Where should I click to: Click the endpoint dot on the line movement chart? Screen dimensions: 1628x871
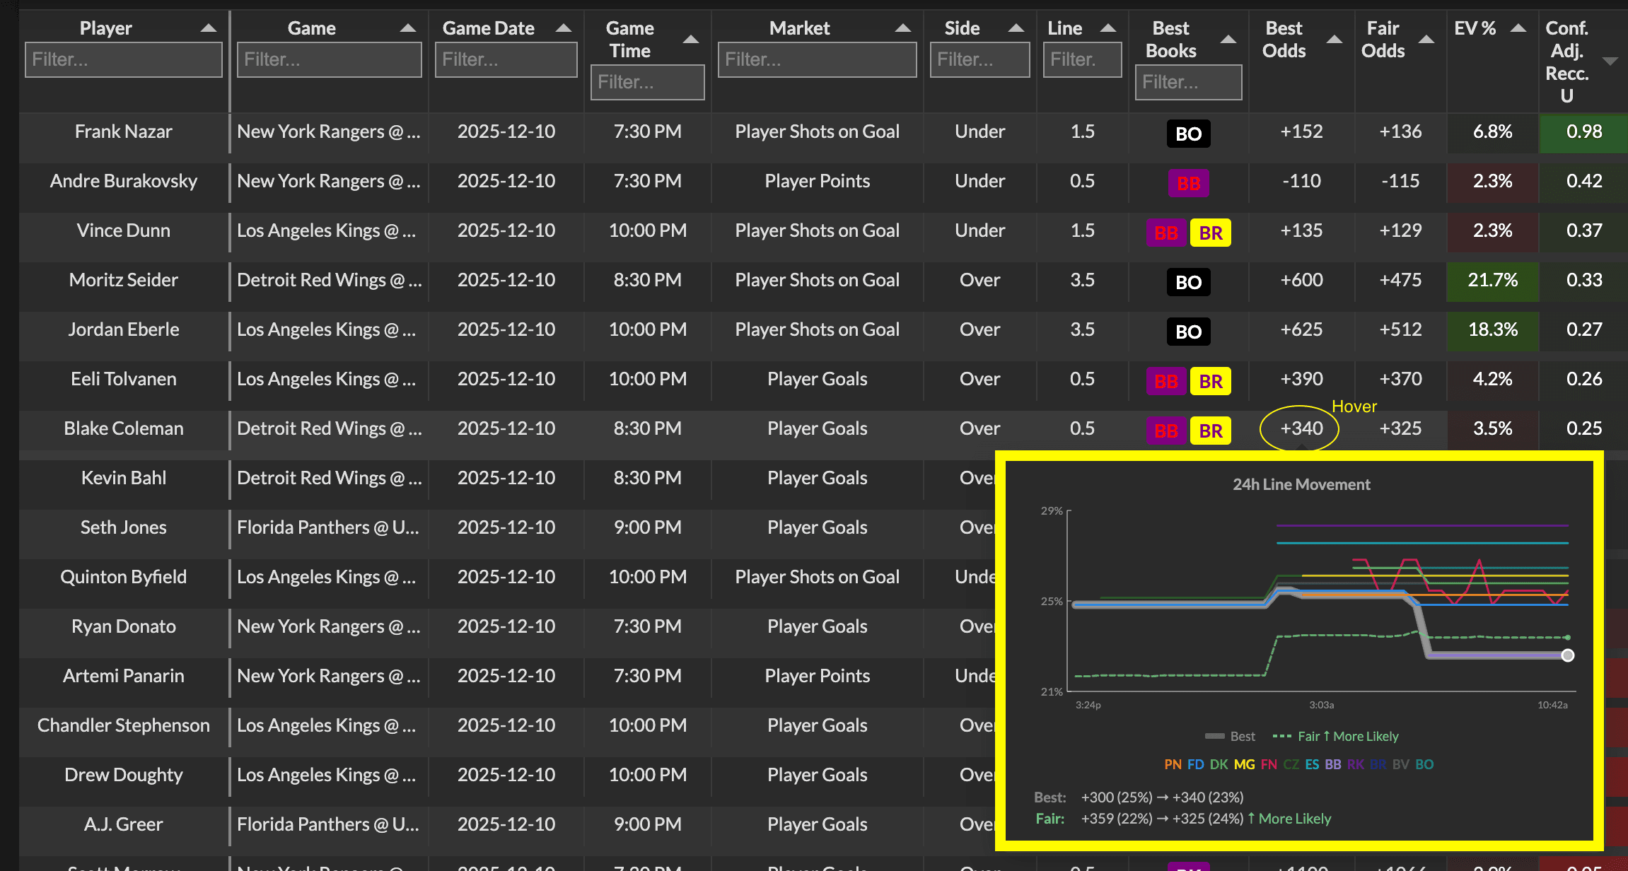tap(1566, 655)
